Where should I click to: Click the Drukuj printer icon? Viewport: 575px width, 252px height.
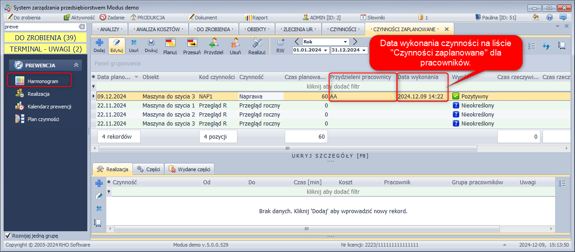click(x=151, y=43)
